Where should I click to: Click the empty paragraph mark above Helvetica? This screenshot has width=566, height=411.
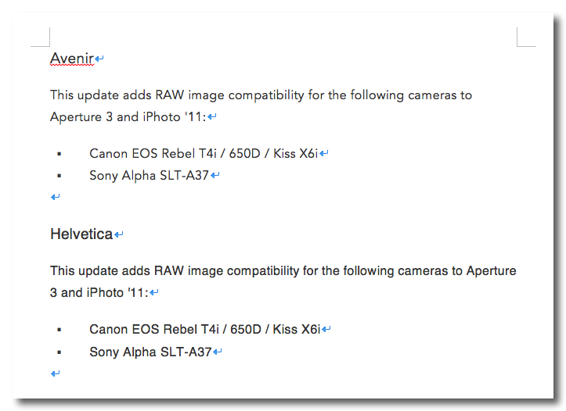point(56,197)
